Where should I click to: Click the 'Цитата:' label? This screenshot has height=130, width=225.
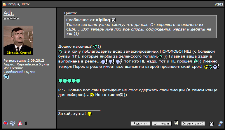coord(71,13)
